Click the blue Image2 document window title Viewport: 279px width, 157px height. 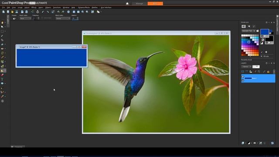click(30, 47)
